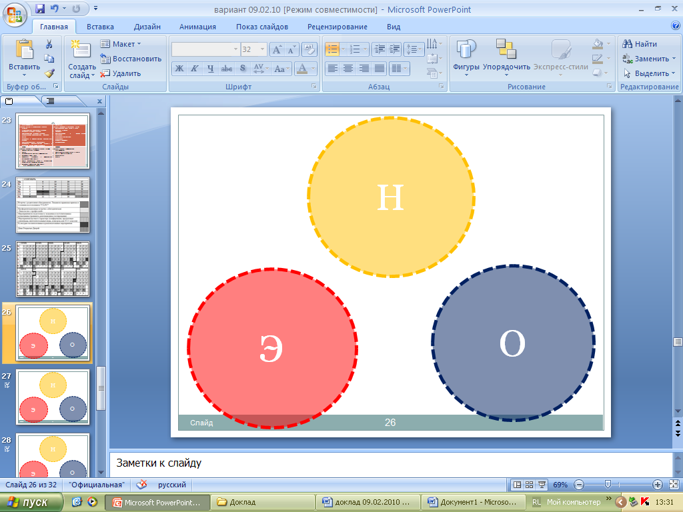Switch to the Вставка tab
The width and height of the screenshot is (683, 512).
point(100,27)
